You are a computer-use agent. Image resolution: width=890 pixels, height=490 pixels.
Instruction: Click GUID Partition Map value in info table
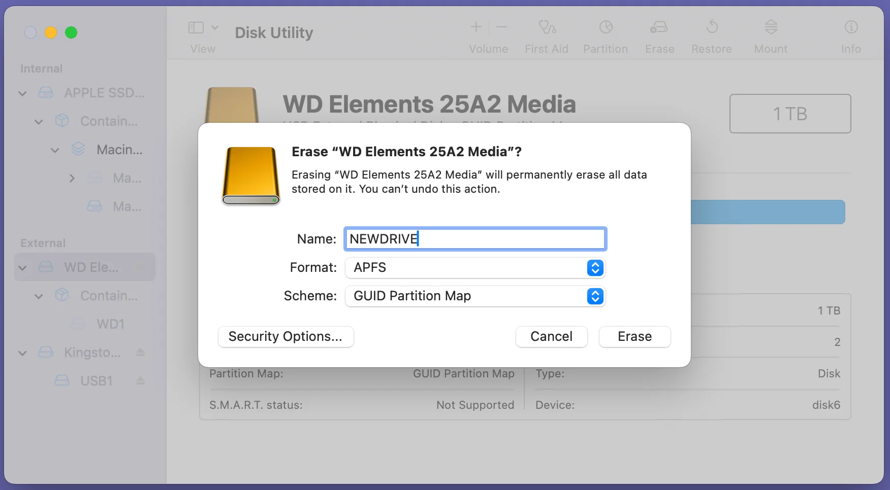click(x=463, y=373)
